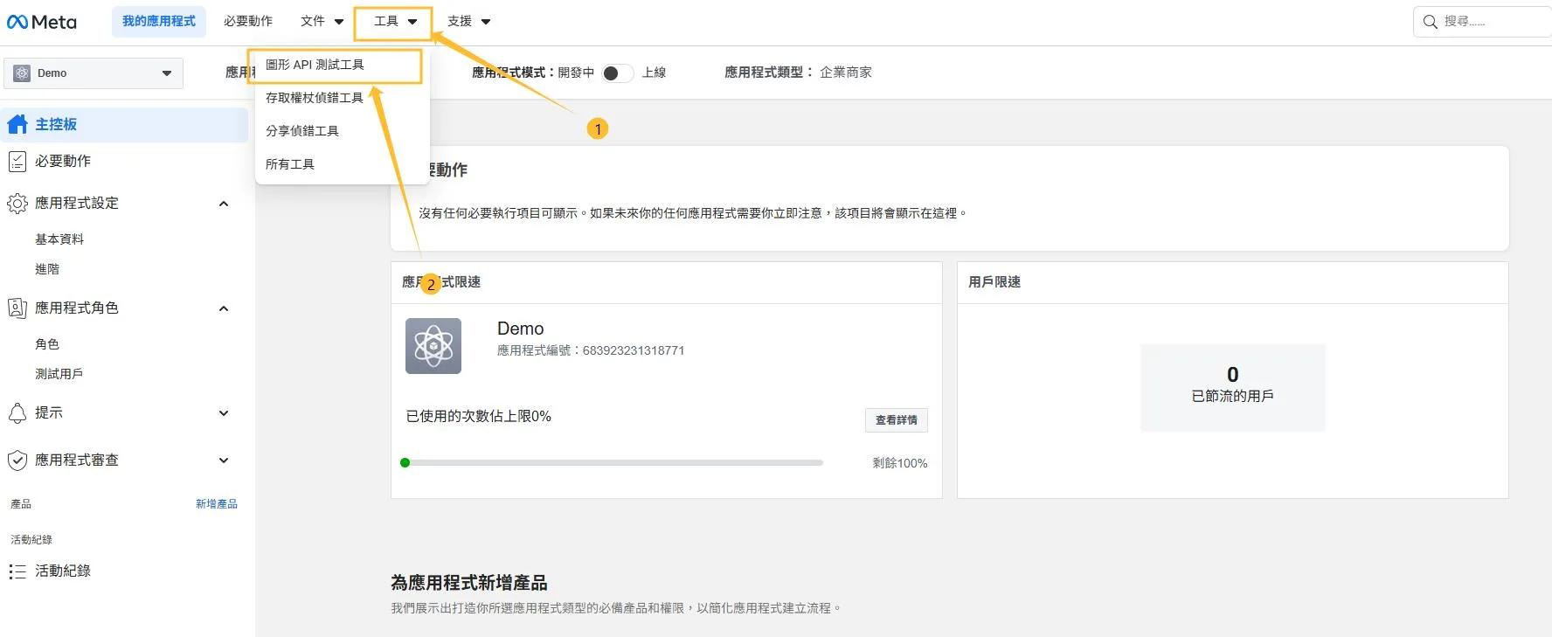Viewport: 1552px width, 637px height.
Task: Open the 文件 dropdown menu
Action: 322,21
